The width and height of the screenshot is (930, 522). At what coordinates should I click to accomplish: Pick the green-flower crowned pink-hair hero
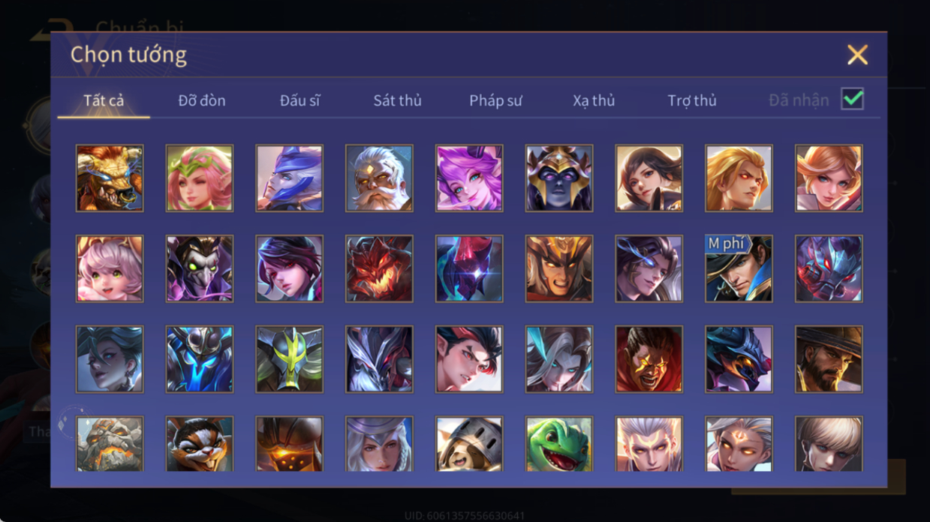point(200,178)
